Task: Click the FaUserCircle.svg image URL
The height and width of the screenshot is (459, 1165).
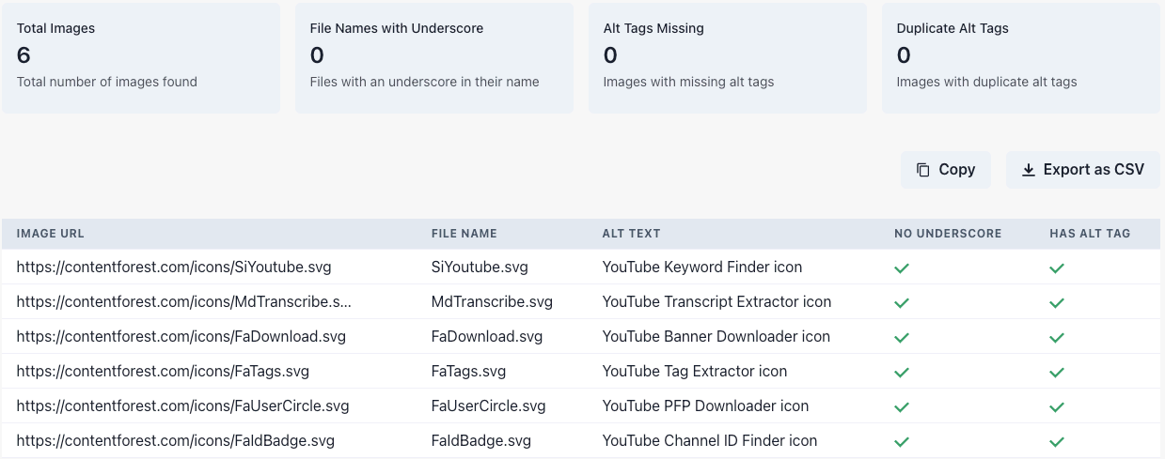Action: click(x=183, y=406)
